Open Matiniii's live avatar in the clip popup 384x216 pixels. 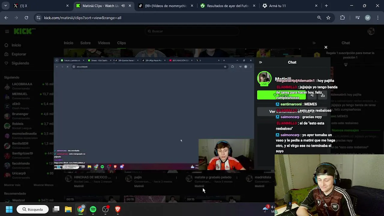264,78
